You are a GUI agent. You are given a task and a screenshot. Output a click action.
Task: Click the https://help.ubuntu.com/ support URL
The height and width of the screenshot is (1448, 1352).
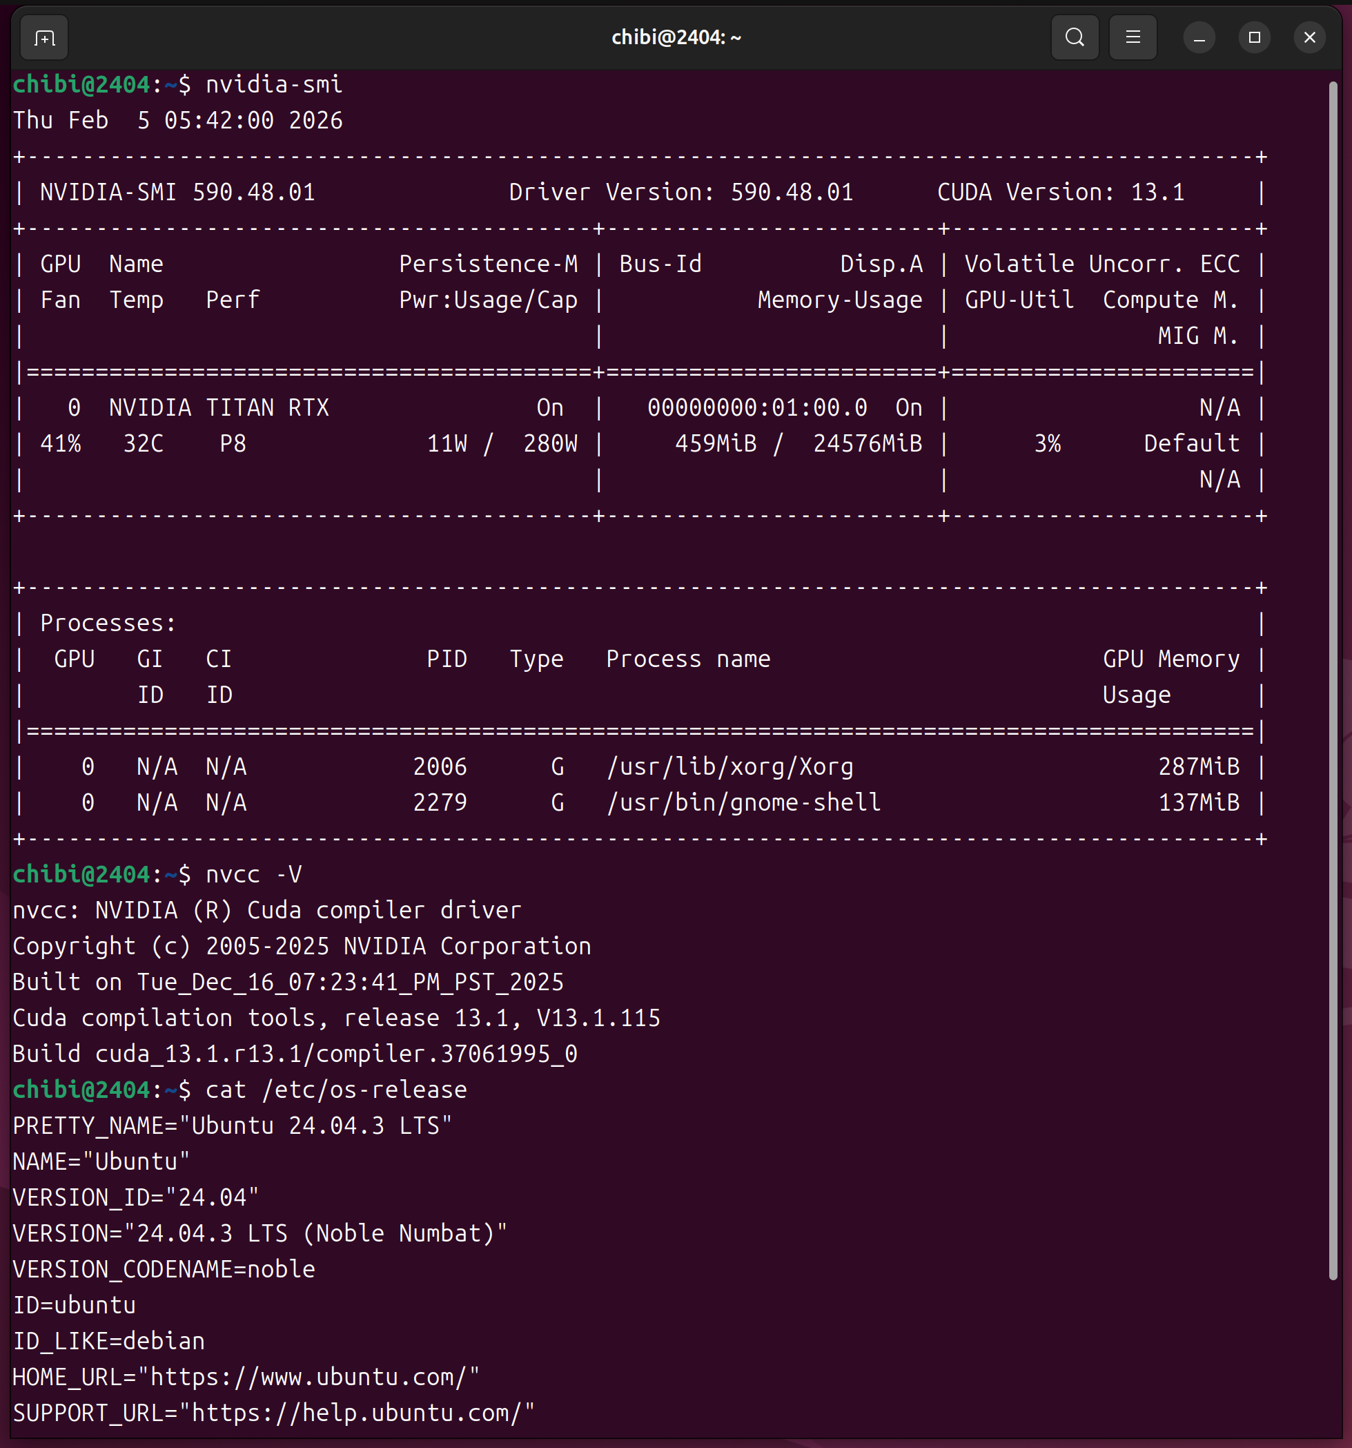(x=356, y=1412)
